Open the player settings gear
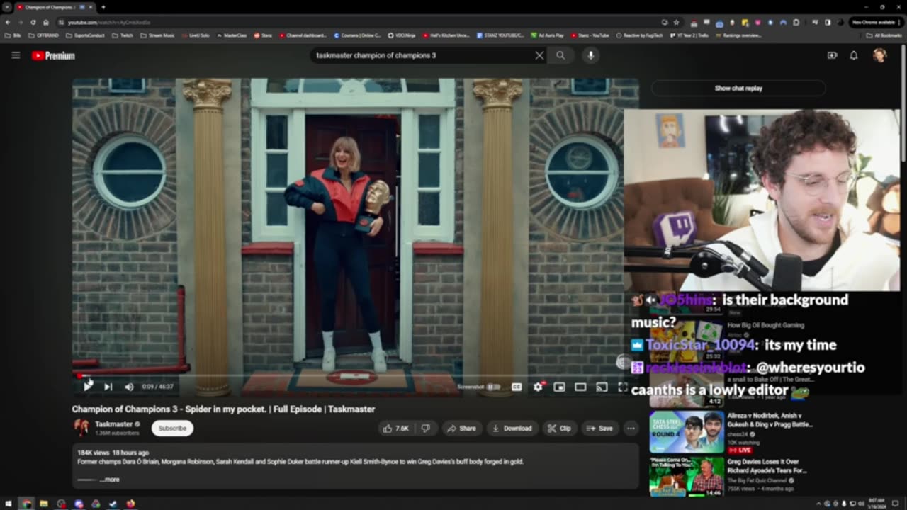The image size is (907, 510). click(538, 387)
